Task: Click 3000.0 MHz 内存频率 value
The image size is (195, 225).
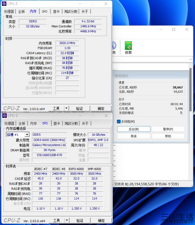Action: pos(67,43)
